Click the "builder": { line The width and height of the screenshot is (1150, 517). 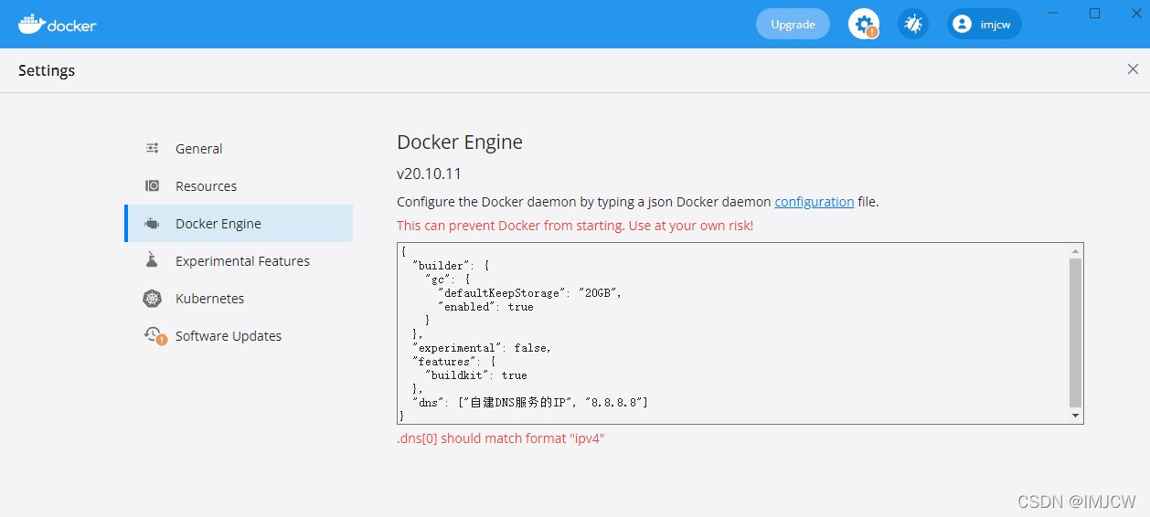(x=452, y=266)
